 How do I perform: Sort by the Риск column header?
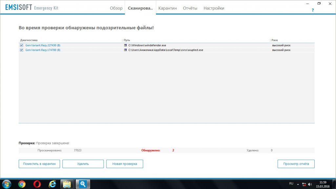[x=275, y=40]
